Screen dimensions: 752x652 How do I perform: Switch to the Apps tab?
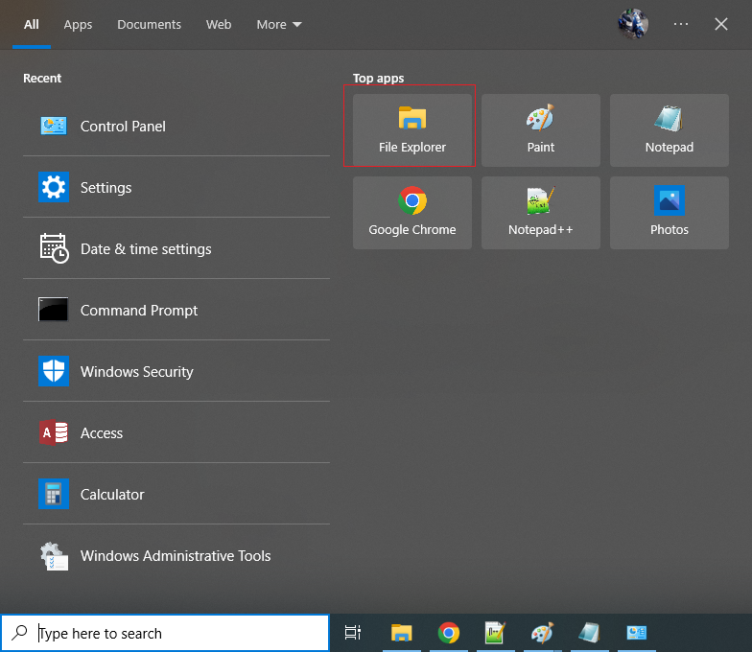pos(78,25)
